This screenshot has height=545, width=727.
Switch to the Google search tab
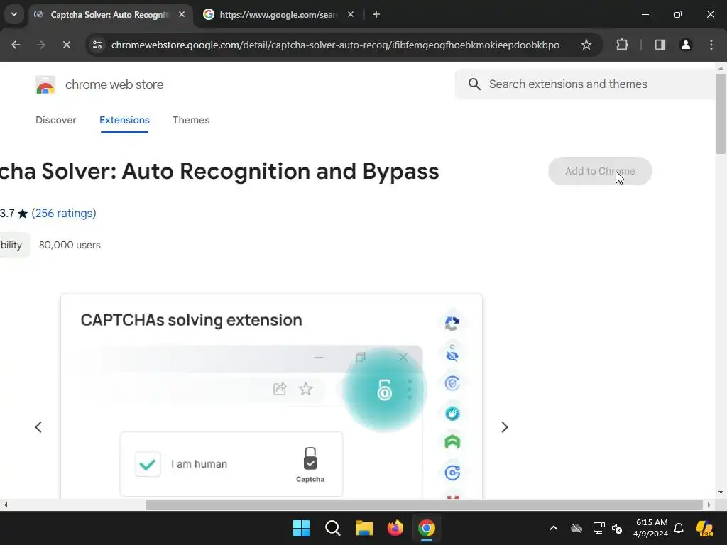pyautogui.click(x=278, y=15)
